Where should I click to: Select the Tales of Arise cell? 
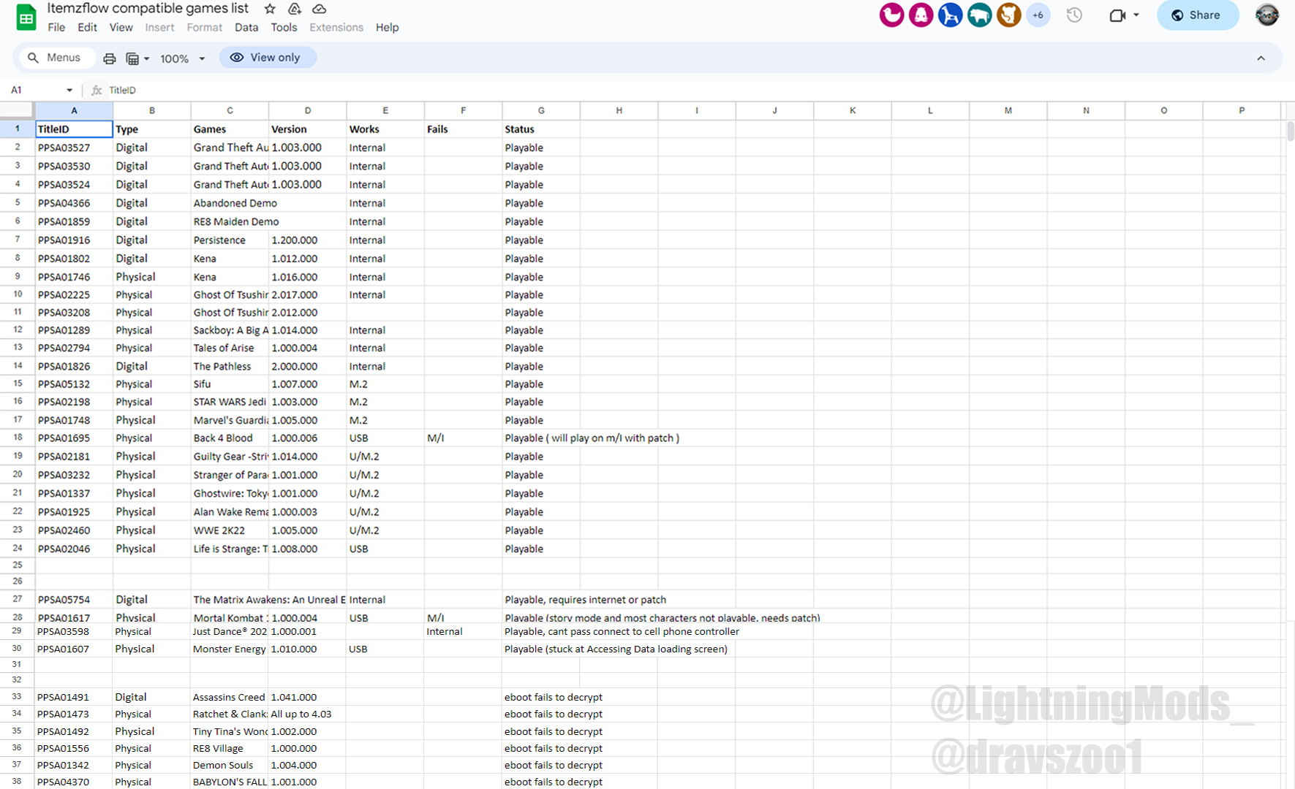230,348
